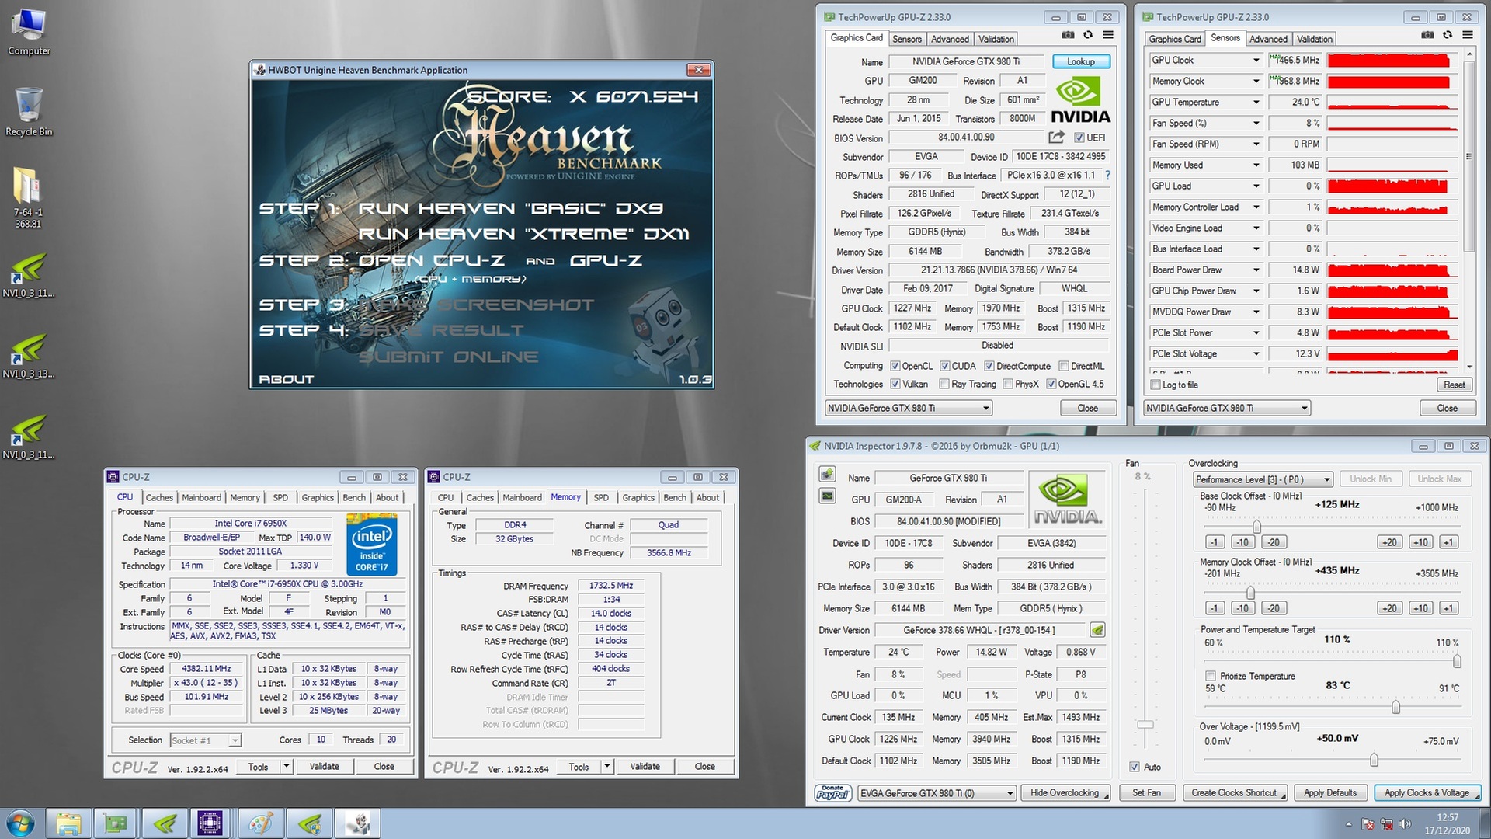Switch to the Advanced tab in left GPU-Z window
This screenshot has height=839, width=1491.
coord(950,39)
